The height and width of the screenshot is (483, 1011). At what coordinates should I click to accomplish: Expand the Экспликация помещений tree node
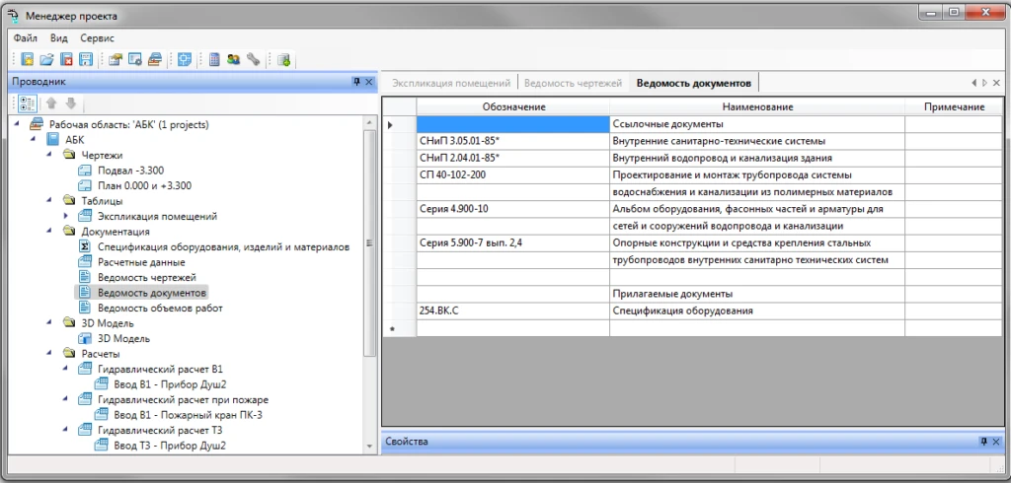pyautogui.click(x=67, y=216)
